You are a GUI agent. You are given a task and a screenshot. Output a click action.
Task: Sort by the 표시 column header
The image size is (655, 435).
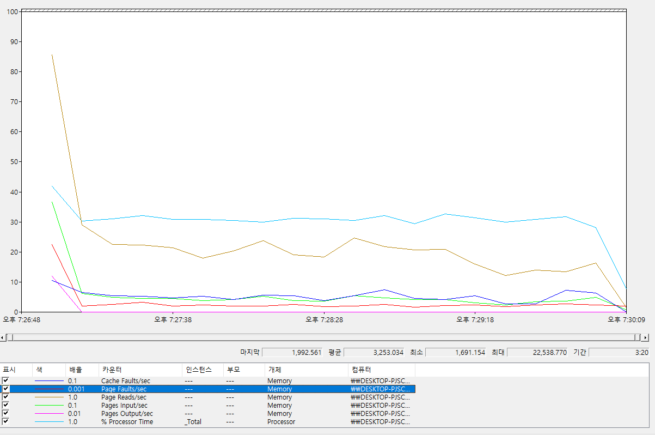pos(16,370)
